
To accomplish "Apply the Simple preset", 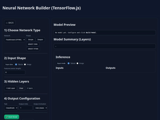I will pyautogui.click(x=31, y=39).
